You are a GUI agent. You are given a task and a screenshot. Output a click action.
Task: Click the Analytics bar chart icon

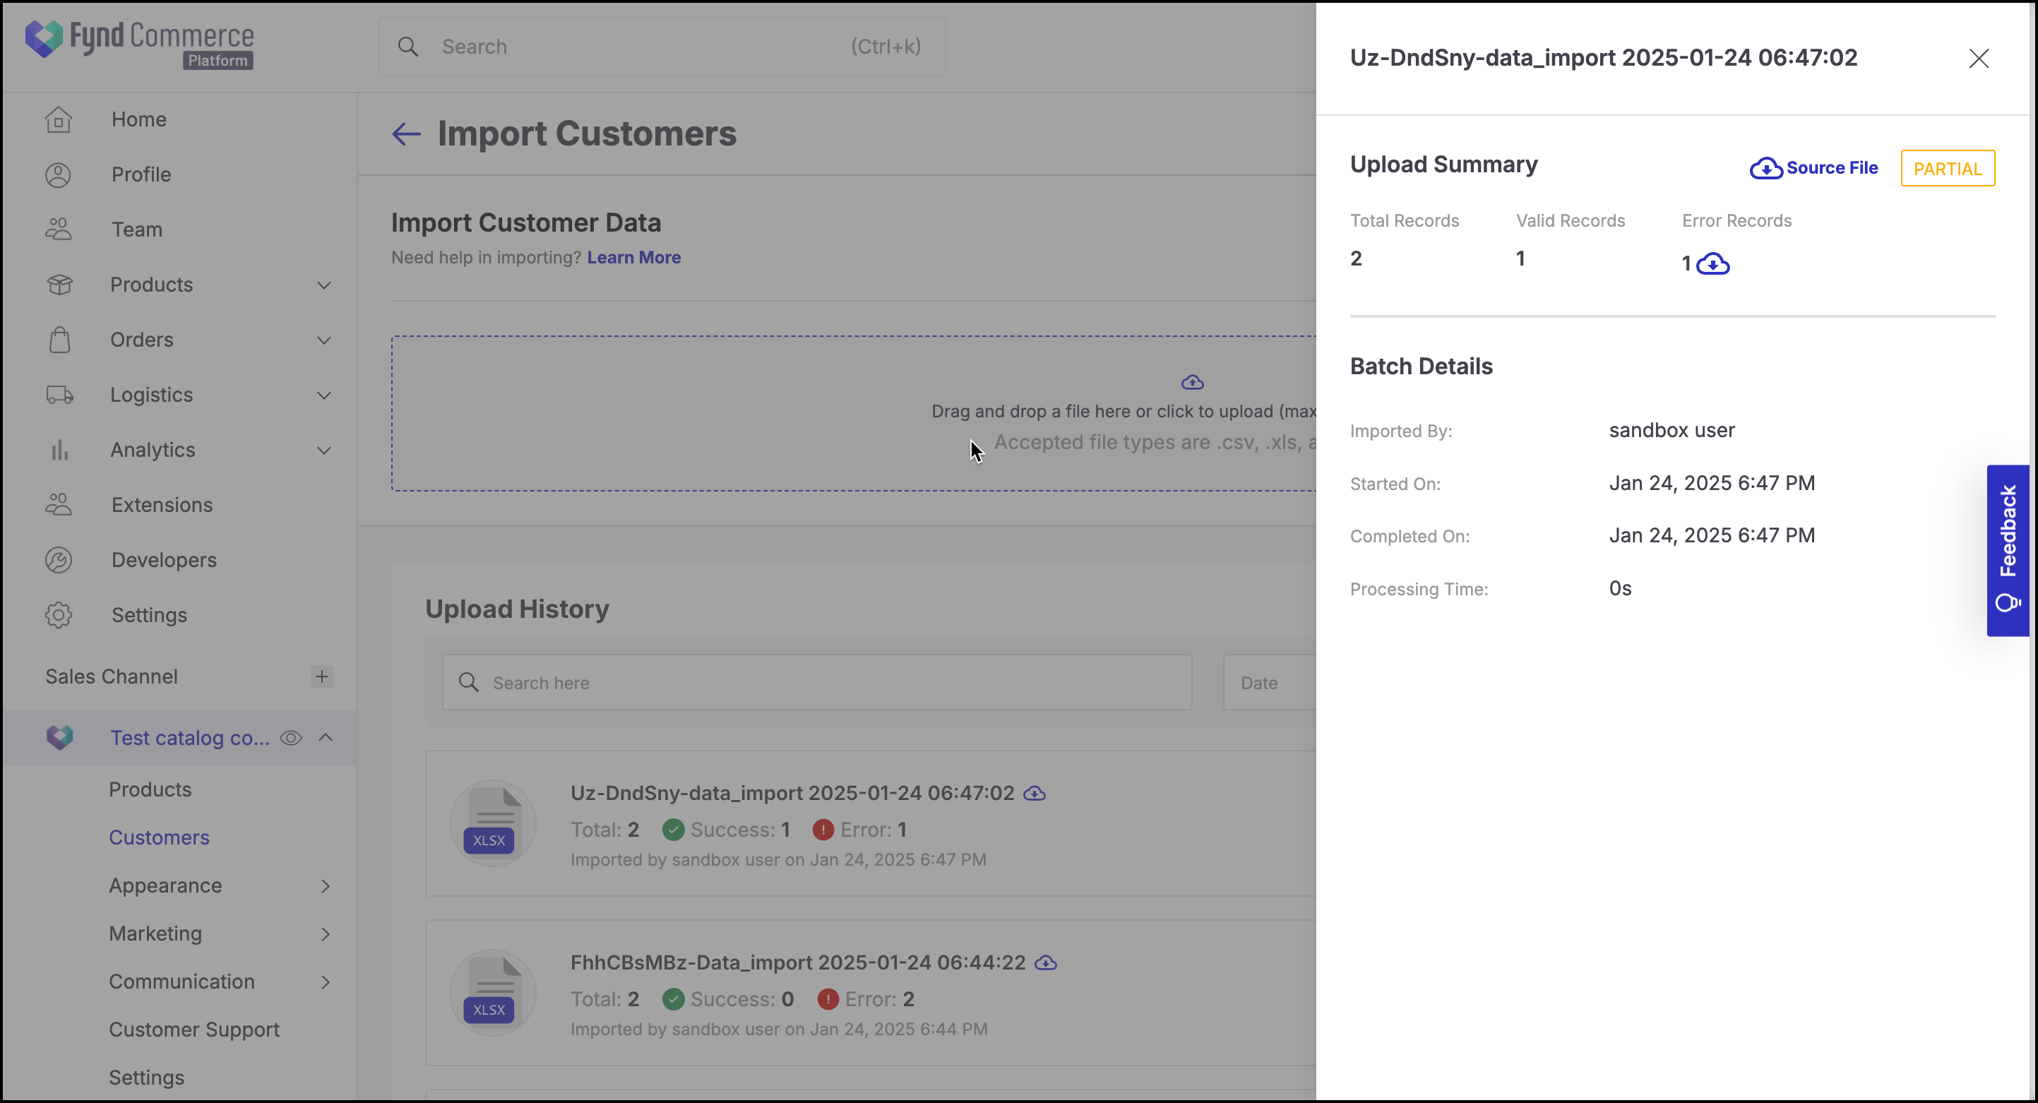pyautogui.click(x=59, y=451)
